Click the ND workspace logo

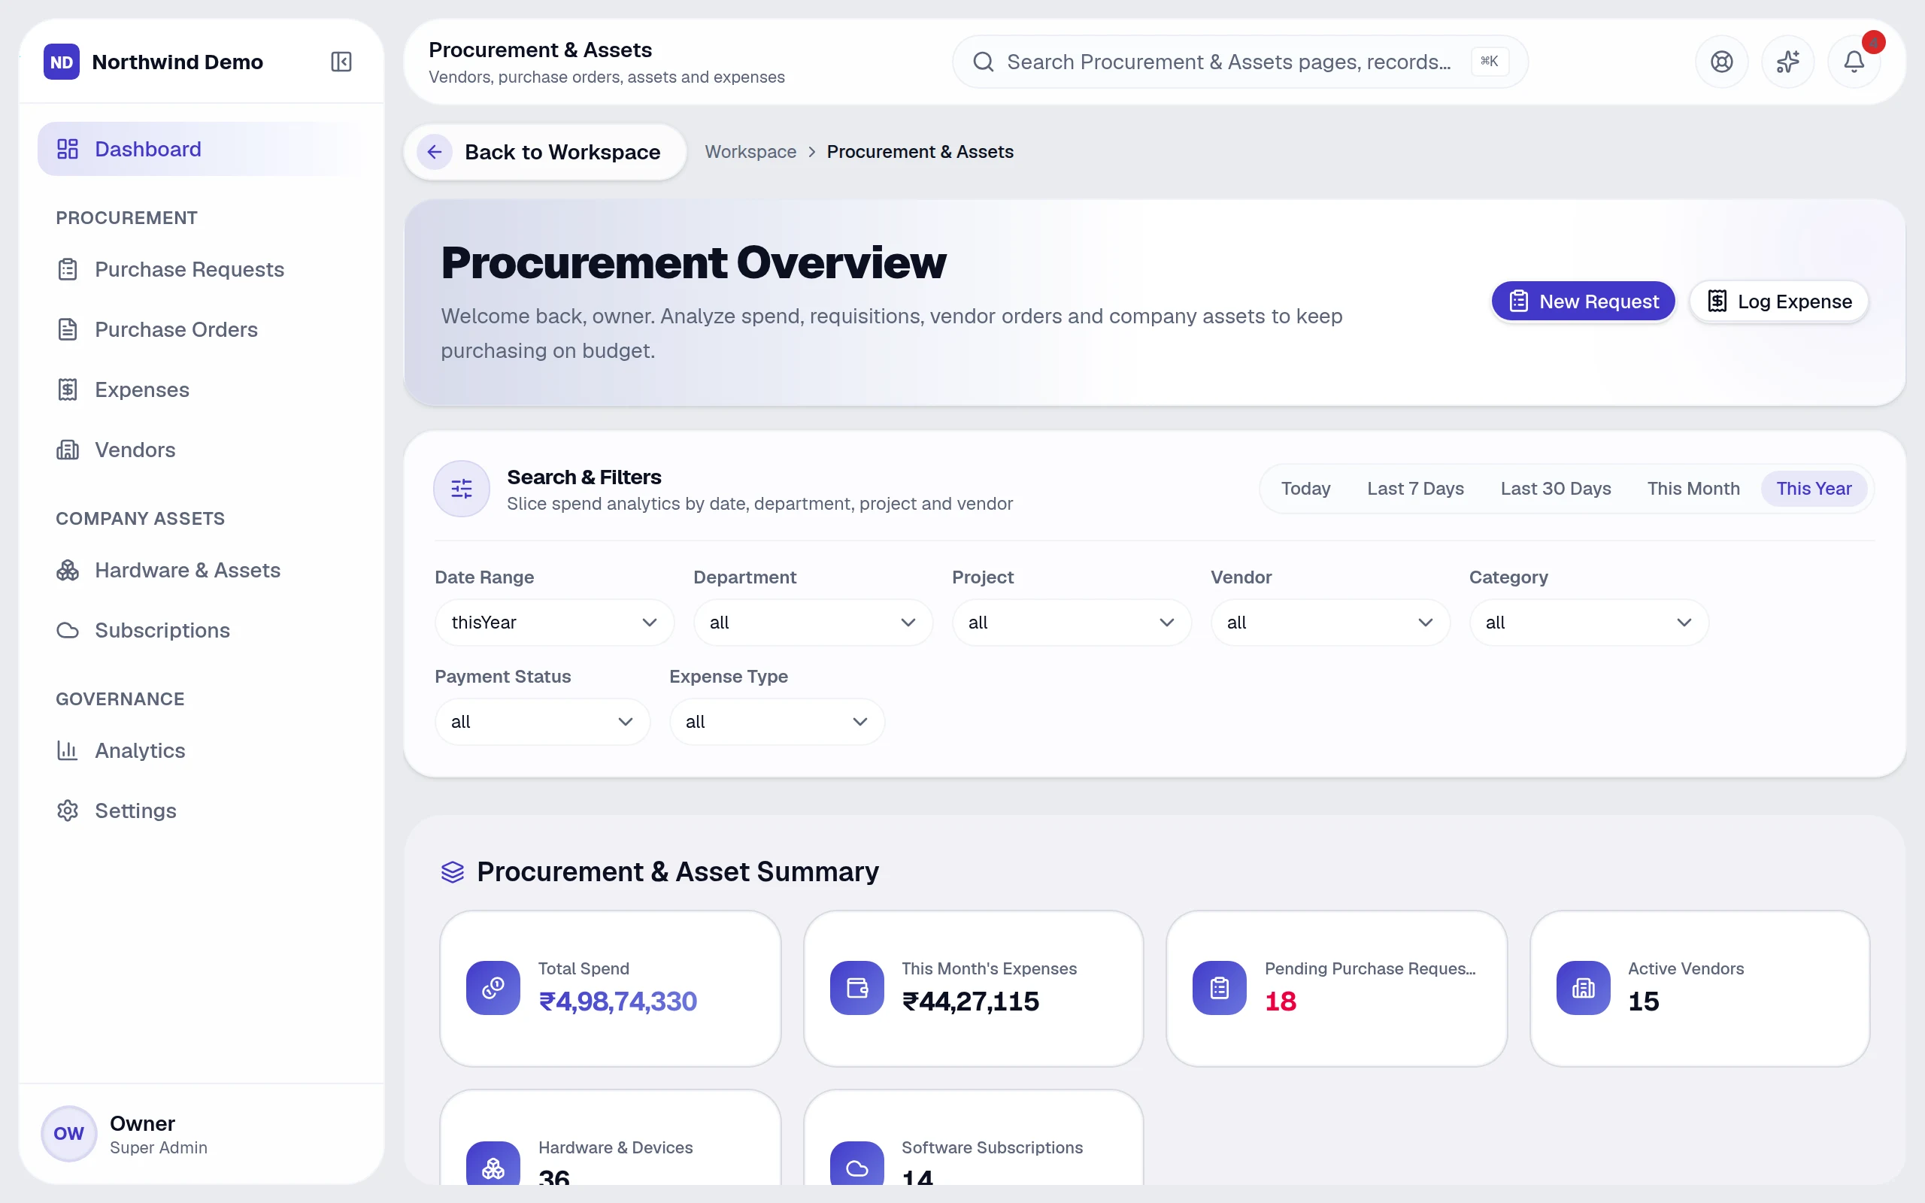pos(62,62)
